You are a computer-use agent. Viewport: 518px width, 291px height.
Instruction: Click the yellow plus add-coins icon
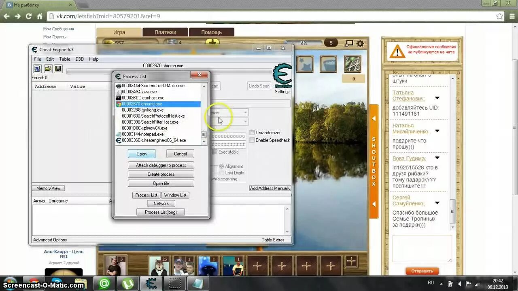pos(212,42)
